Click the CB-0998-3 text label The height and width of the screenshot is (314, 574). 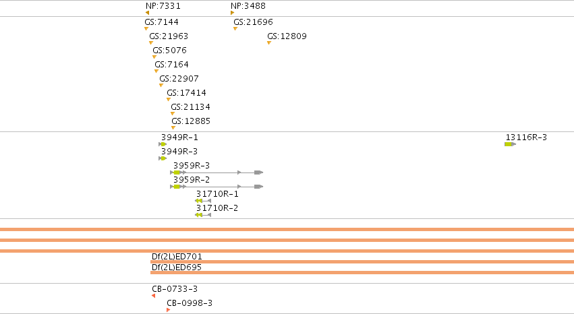tap(190, 303)
